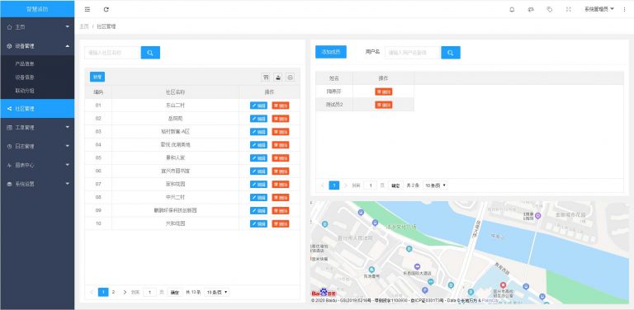Open the vertical three-dot more menu

[x=624, y=9]
